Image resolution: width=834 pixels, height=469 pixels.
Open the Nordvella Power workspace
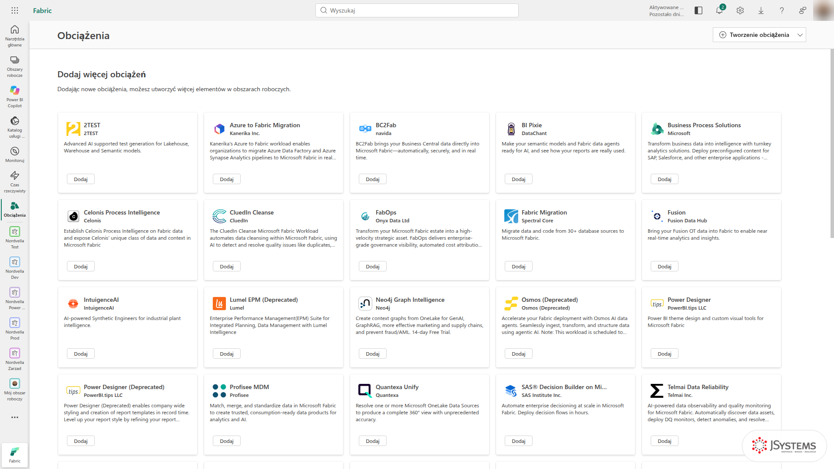(x=15, y=298)
